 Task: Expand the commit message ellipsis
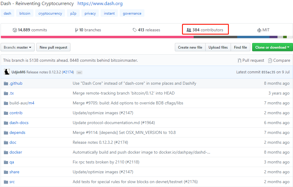click(79, 72)
